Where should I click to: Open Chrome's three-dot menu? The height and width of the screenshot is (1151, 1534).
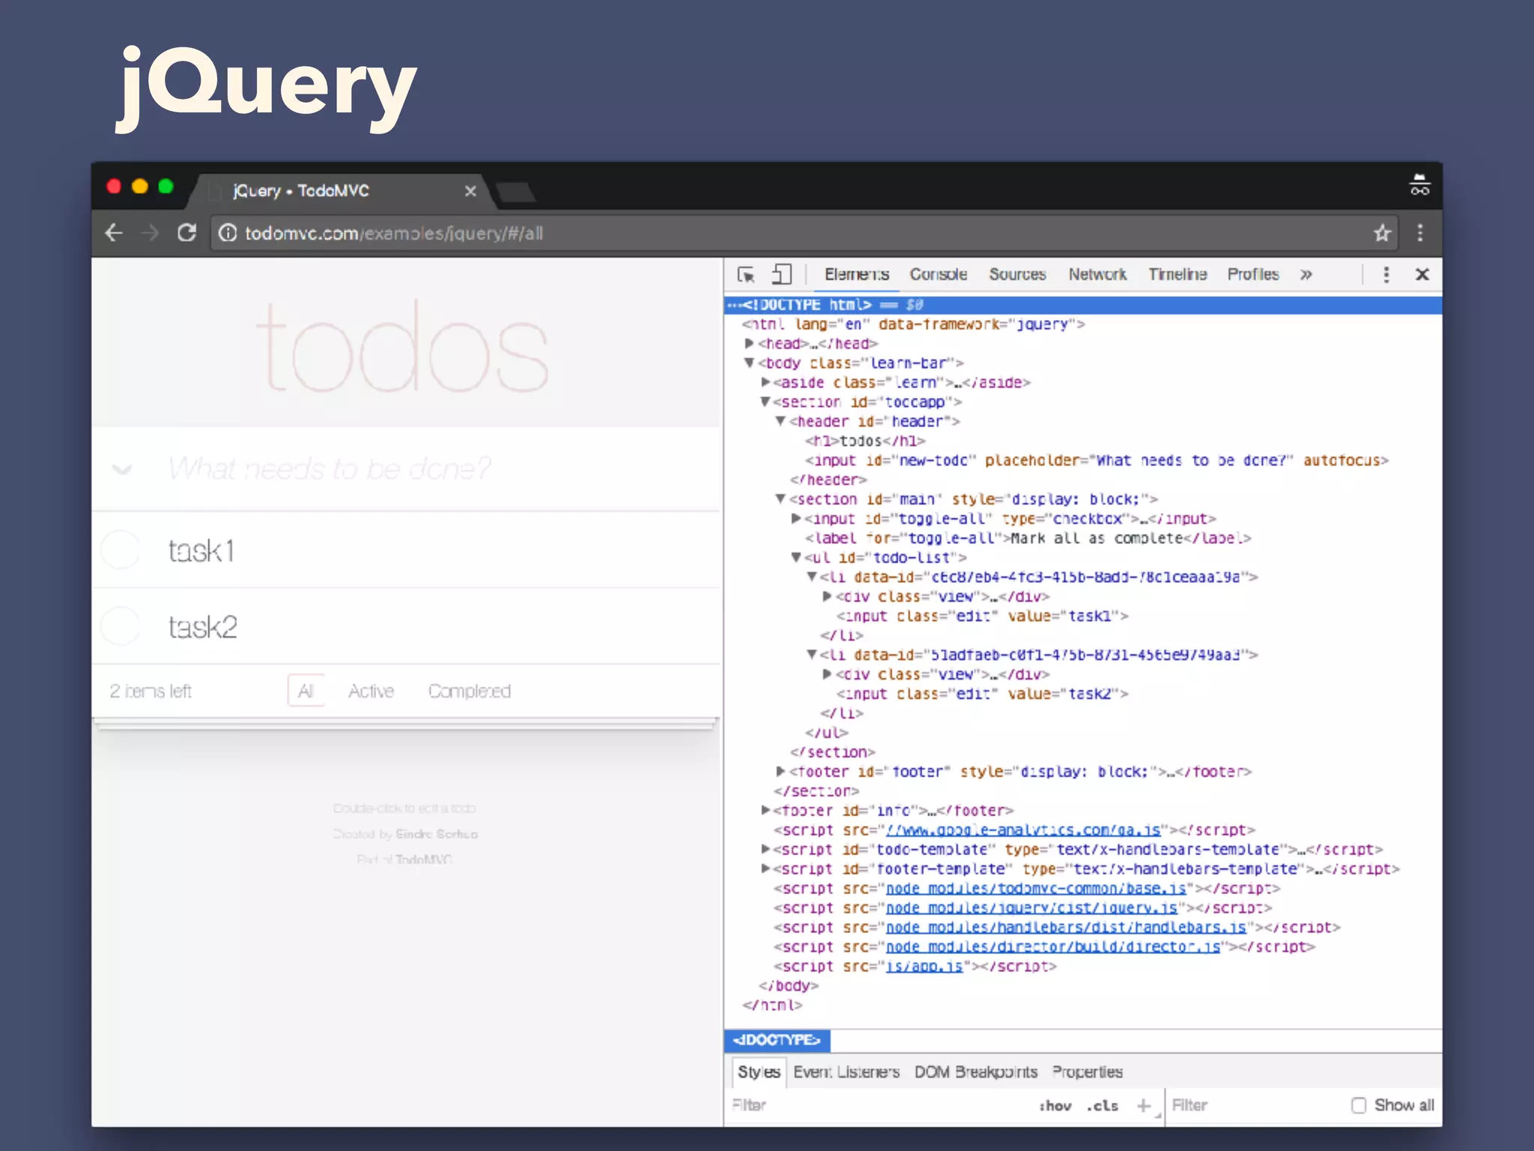1420,233
